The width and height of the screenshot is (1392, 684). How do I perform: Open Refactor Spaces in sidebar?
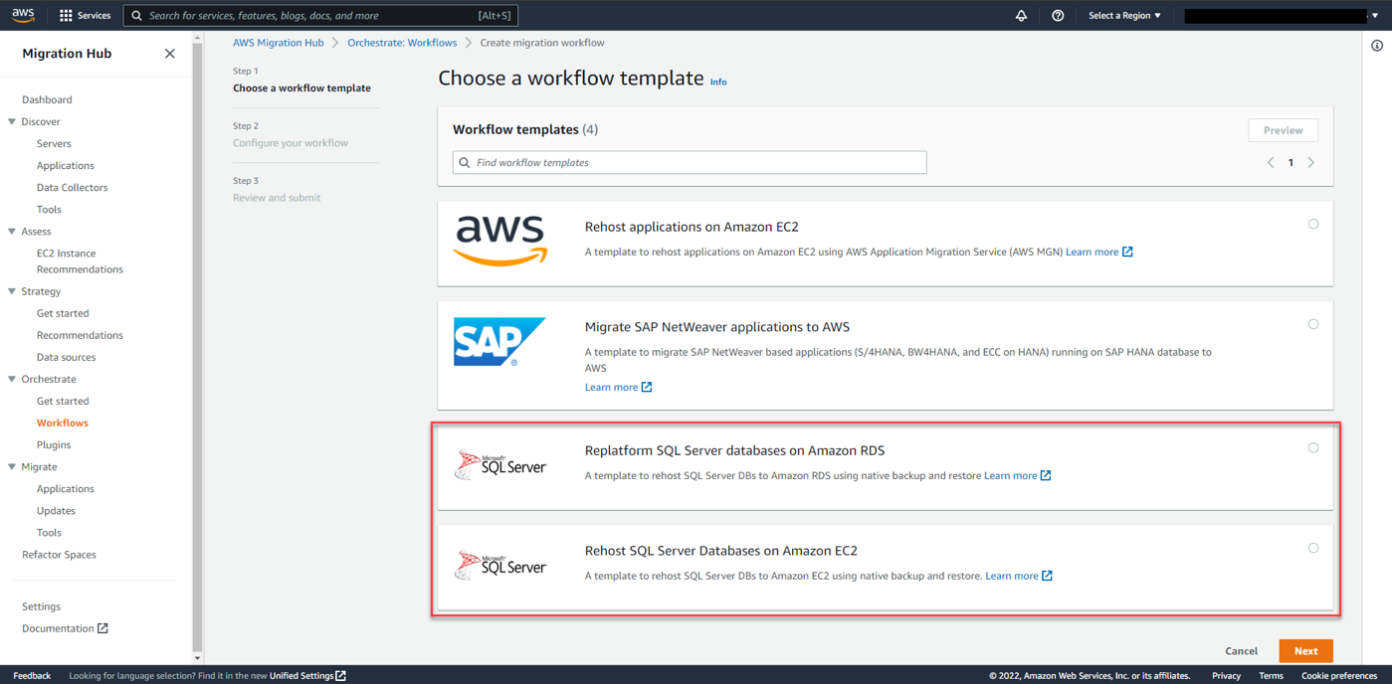(59, 555)
